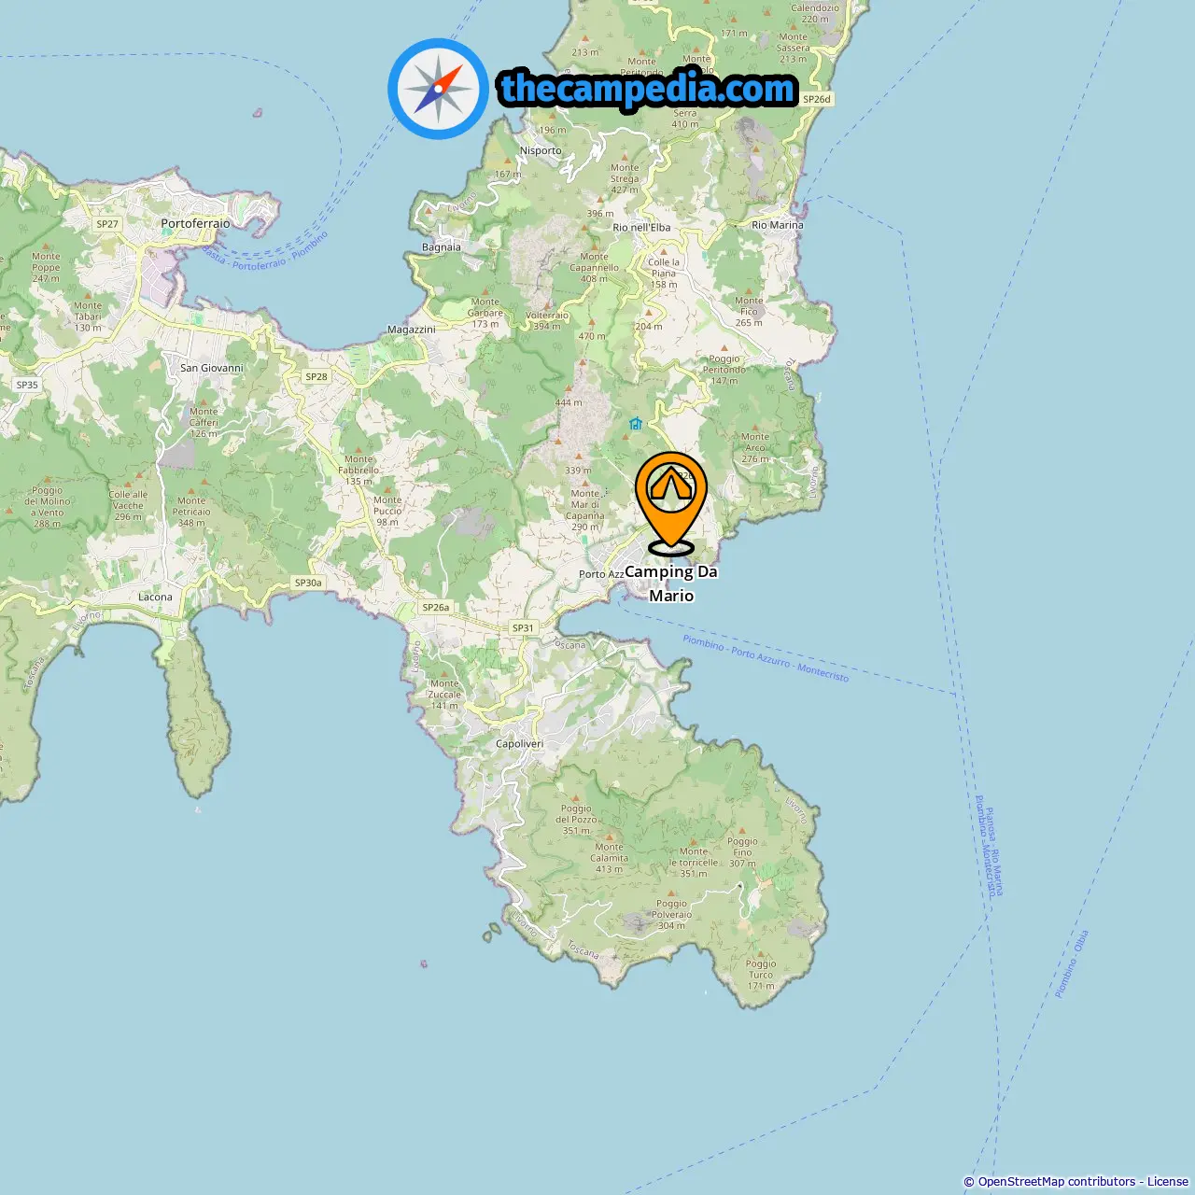
Task: Click the SP27 road shield
Action: click(107, 224)
